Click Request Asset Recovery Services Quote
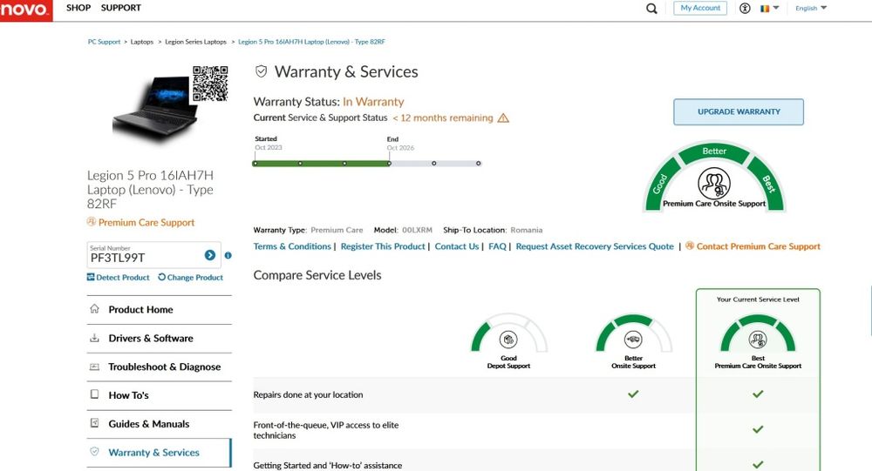Image resolution: width=872 pixels, height=471 pixels. [595, 246]
